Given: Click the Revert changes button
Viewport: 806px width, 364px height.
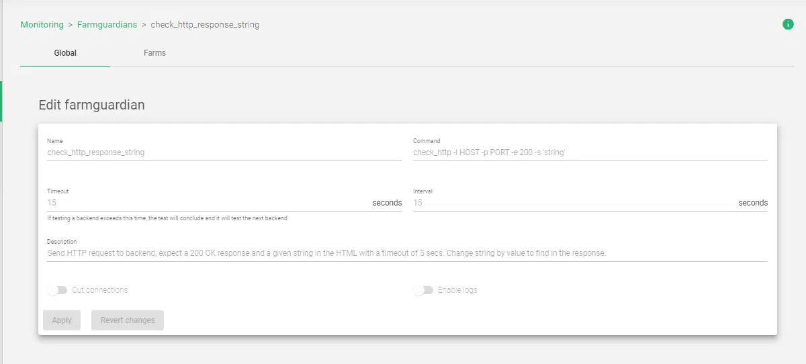Looking at the screenshot, I should pos(128,320).
